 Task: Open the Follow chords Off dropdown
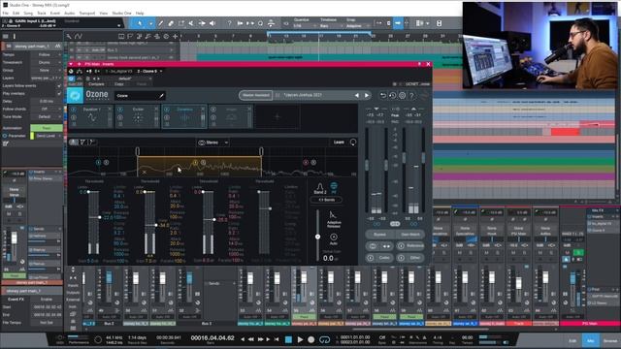pyautogui.click(x=47, y=110)
